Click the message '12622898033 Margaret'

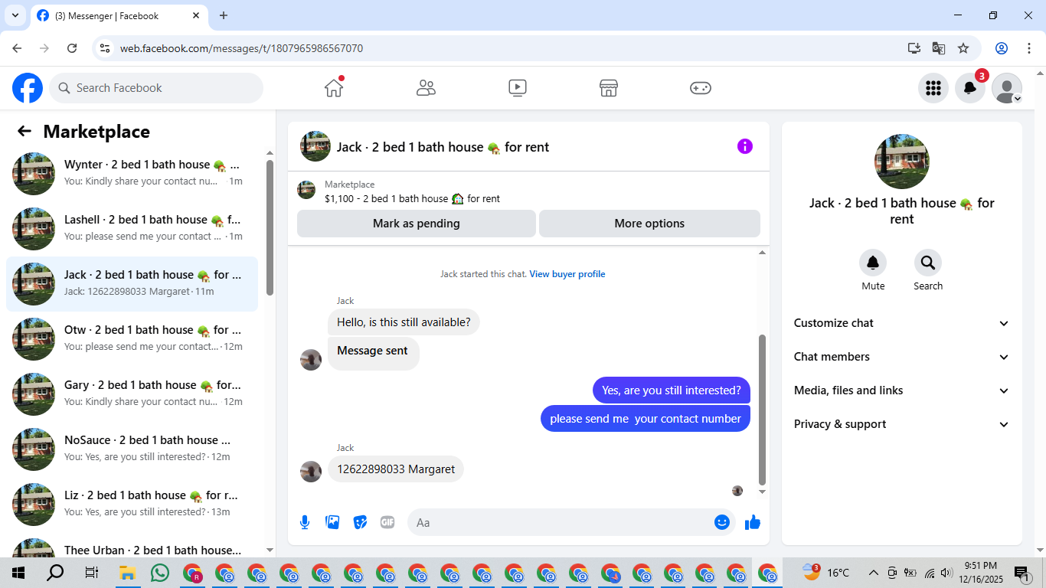pos(396,469)
